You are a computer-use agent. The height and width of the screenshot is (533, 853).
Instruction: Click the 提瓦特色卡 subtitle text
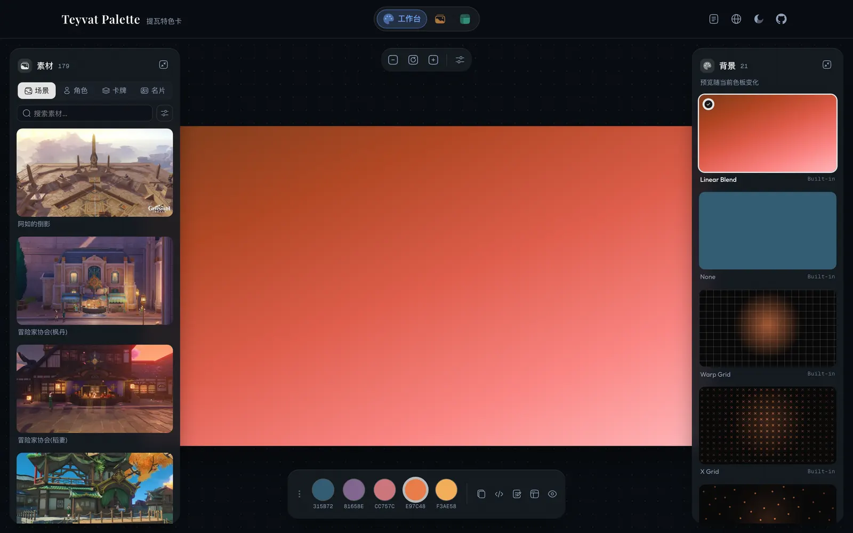(164, 21)
